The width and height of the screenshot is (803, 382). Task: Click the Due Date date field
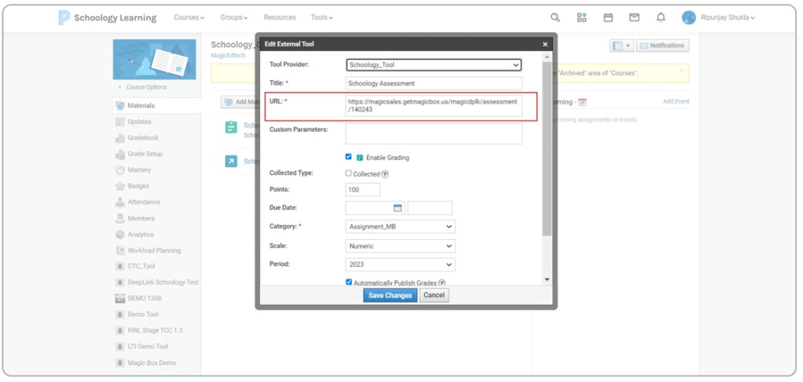(376, 208)
